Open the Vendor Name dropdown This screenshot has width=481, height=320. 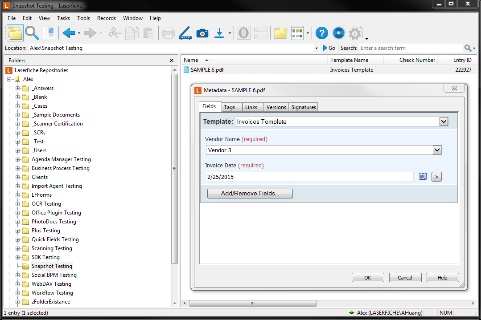point(437,150)
